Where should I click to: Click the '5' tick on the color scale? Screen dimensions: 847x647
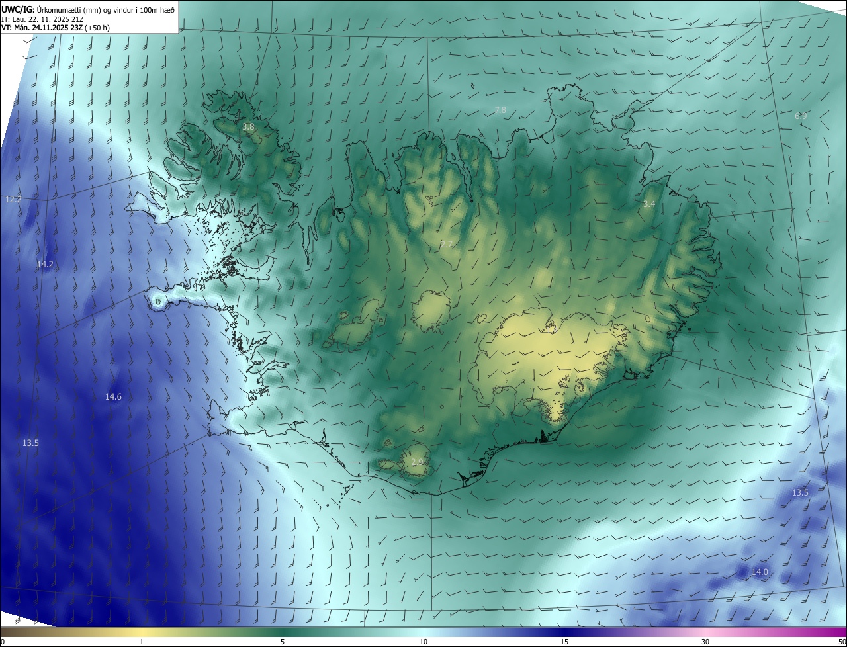pos(283,642)
